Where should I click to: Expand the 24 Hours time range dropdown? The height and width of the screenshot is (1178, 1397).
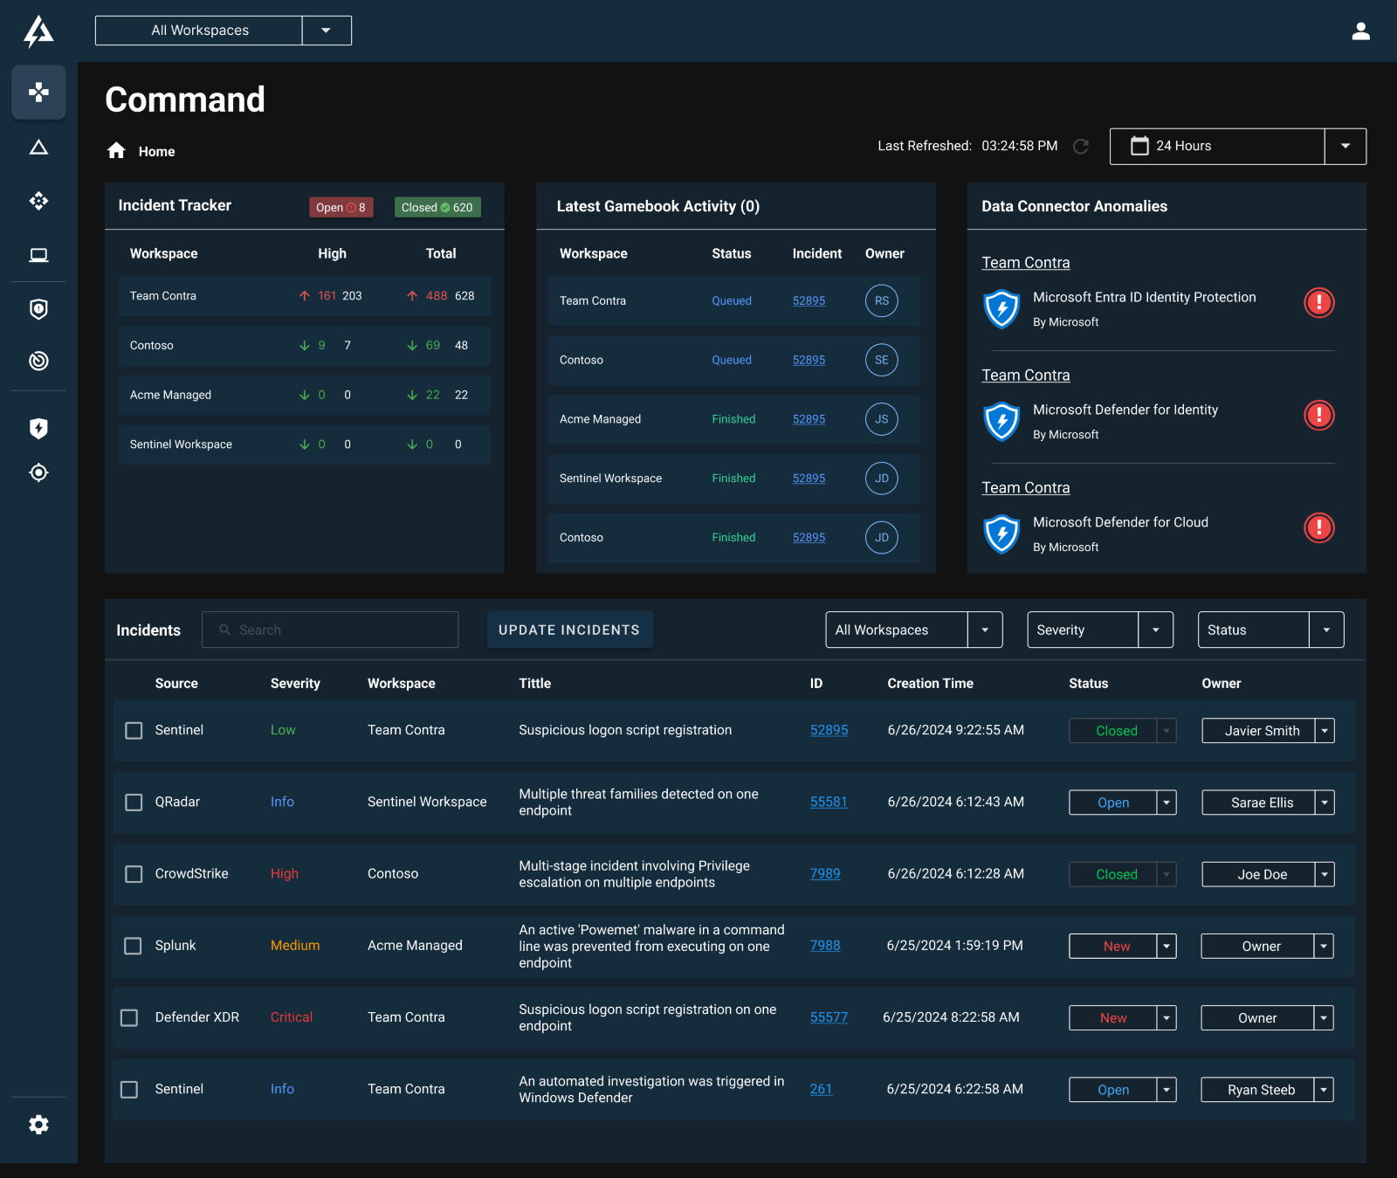point(1345,147)
